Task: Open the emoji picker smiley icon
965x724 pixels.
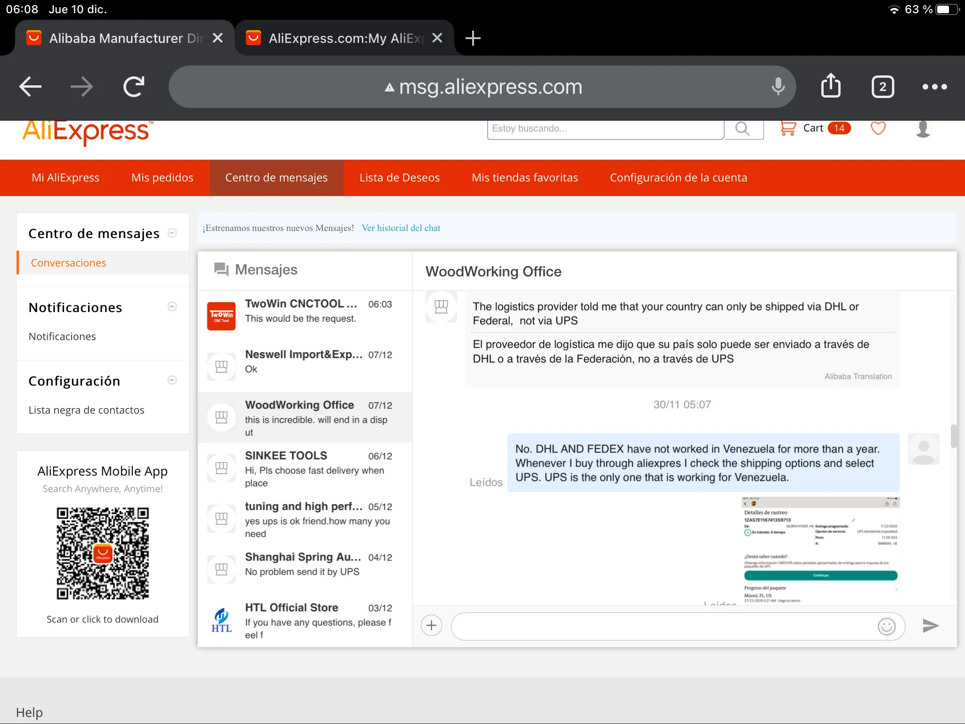Action: point(886,626)
